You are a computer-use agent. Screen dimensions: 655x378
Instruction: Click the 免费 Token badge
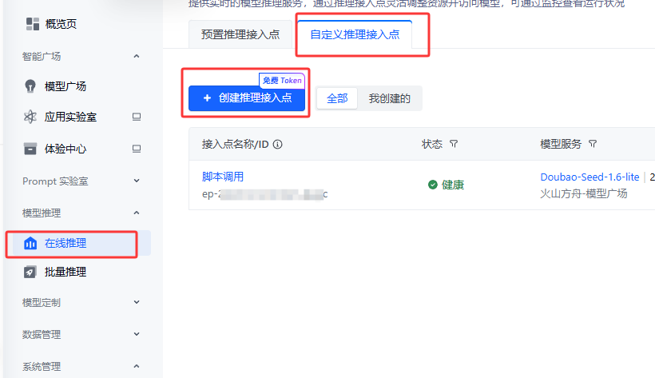pos(282,80)
